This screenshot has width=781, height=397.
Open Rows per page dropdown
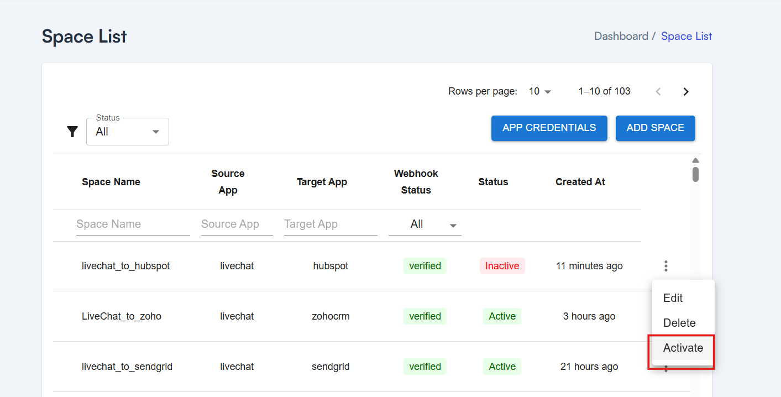tap(540, 91)
